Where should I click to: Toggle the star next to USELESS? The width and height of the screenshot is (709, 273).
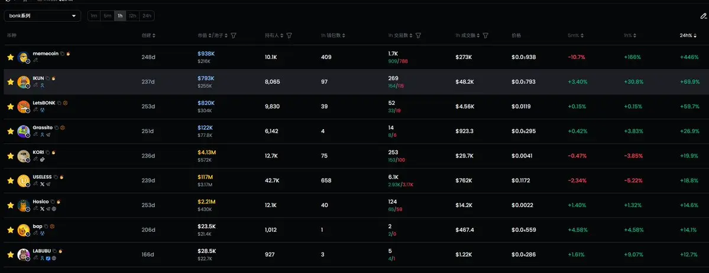(10, 180)
